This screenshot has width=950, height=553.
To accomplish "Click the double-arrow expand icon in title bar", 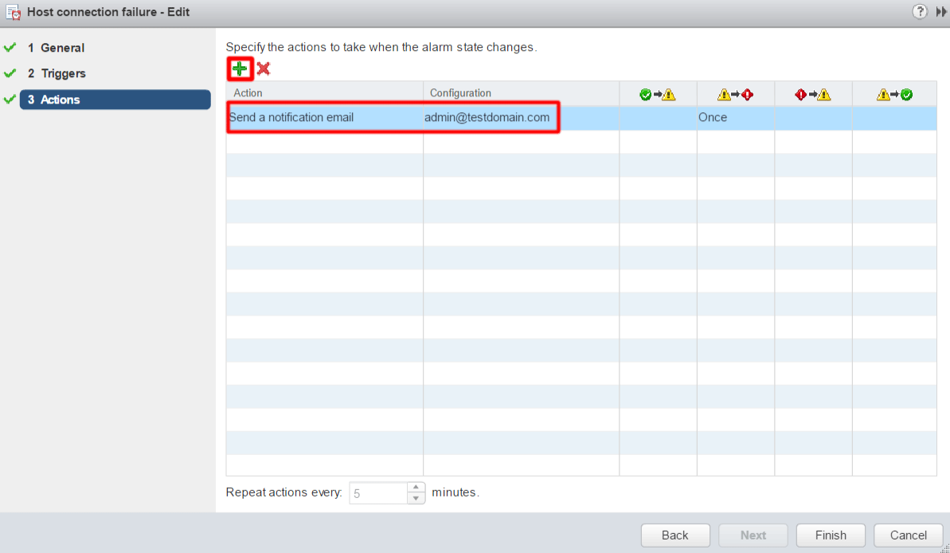I will coord(941,11).
